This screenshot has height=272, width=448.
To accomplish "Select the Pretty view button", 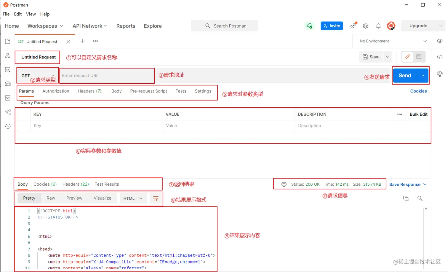I will (29, 198).
